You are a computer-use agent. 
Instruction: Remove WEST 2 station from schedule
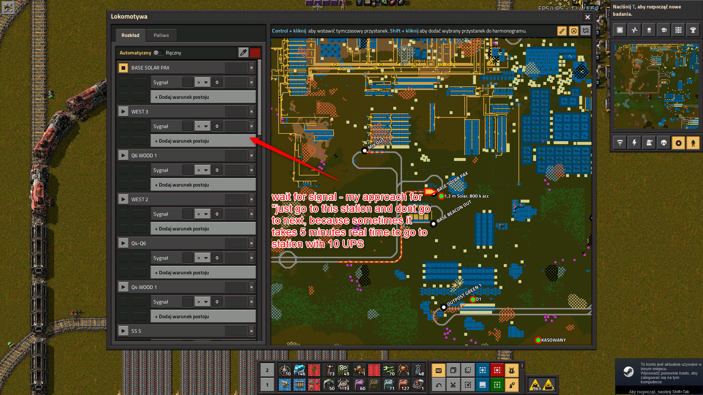pos(252,199)
